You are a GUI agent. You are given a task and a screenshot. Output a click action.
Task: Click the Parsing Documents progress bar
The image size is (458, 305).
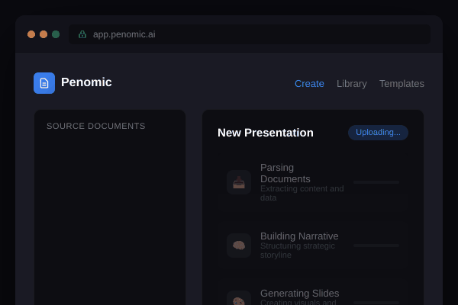[376, 182]
